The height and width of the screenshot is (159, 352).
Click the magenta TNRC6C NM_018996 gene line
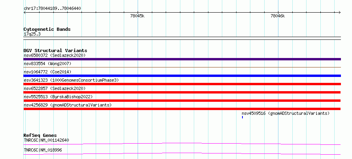[182, 153]
